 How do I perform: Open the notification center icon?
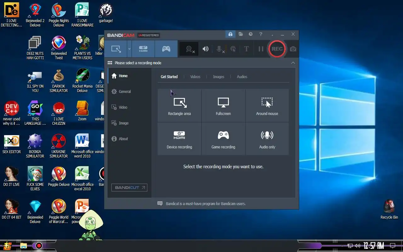point(393,246)
